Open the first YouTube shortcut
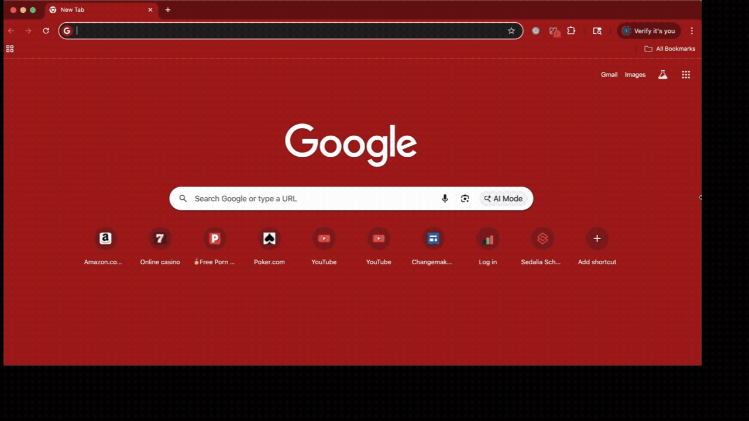The height and width of the screenshot is (421, 749). pos(324,246)
